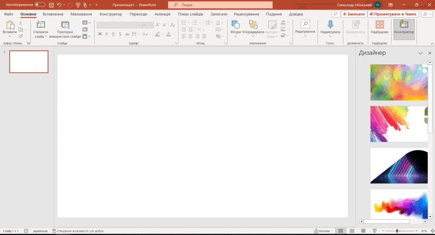Image resolution: width=435 pixels, height=235 pixels.
Task: Click the Нотатки notes button
Action: [322, 231]
